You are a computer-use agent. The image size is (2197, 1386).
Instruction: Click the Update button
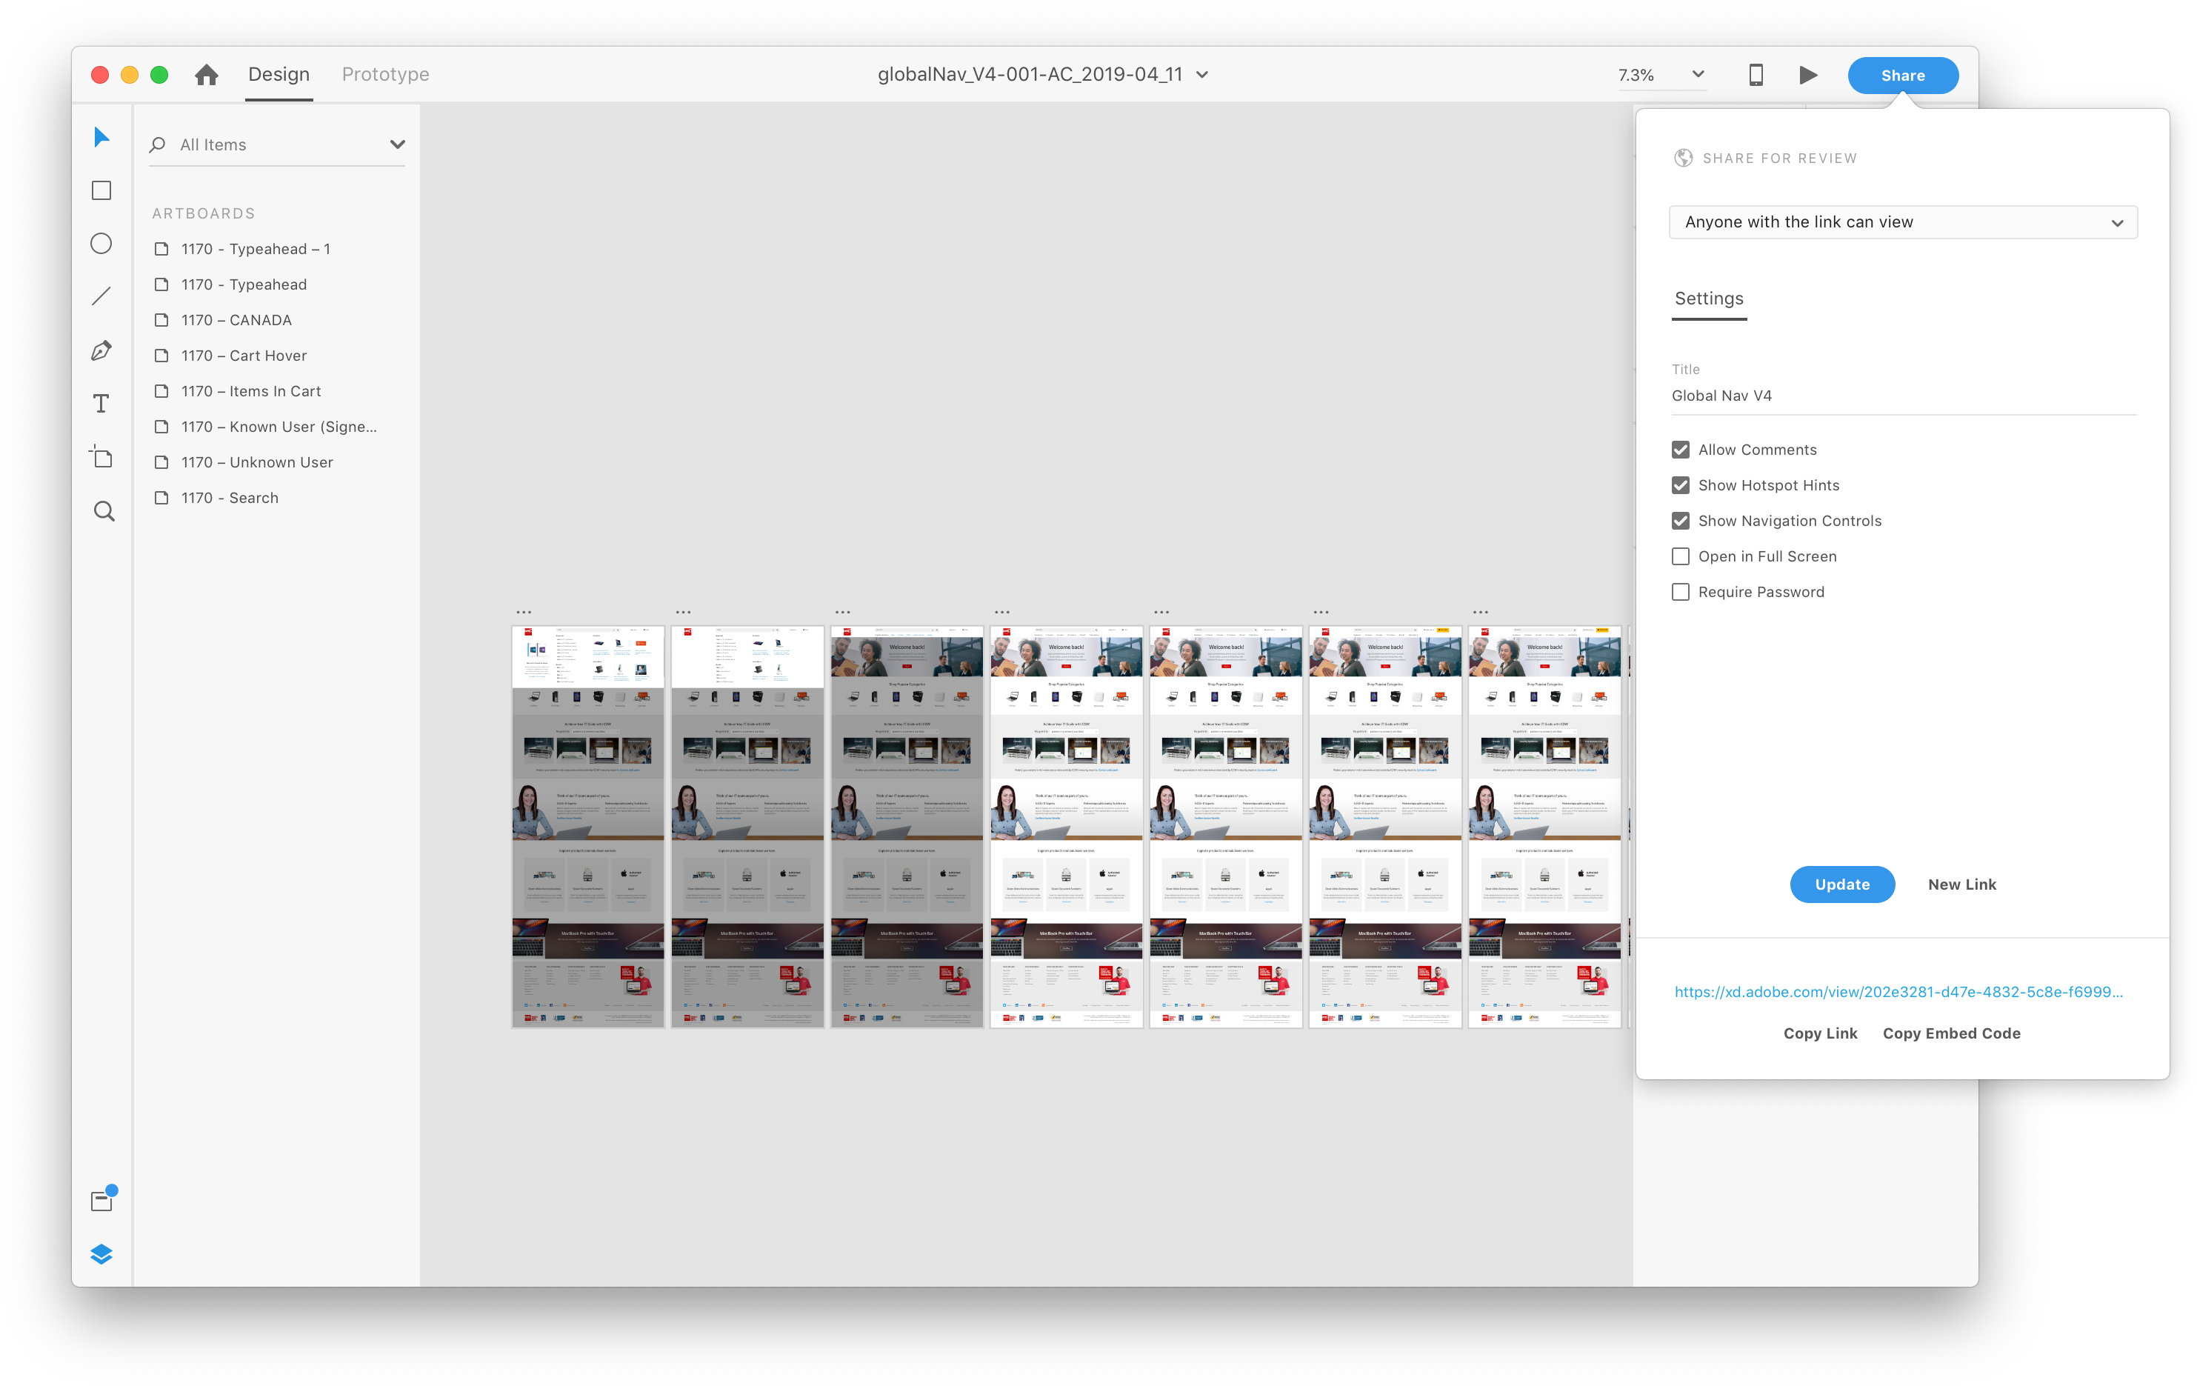point(1842,884)
